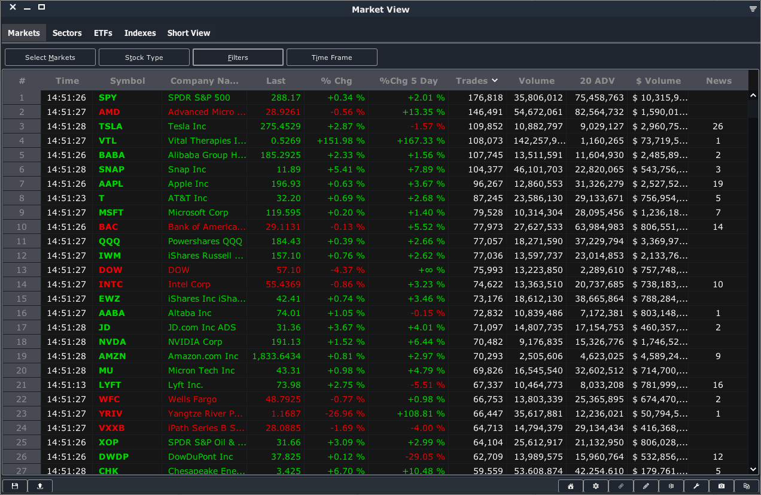Sort by the 20 ADV column header

point(597,81)
